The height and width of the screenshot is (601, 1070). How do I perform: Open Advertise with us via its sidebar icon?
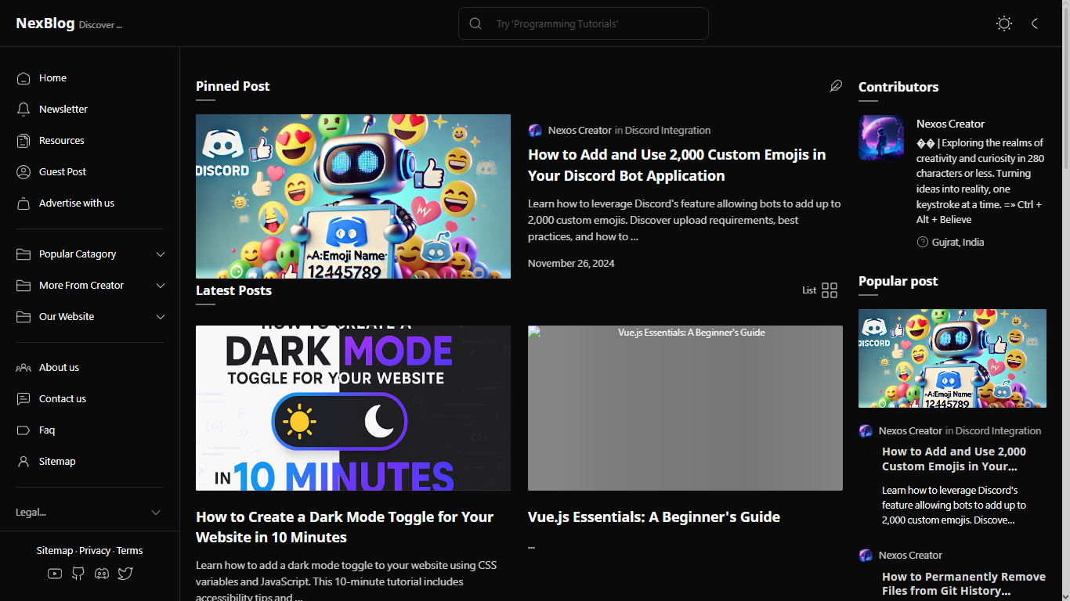tap(23, 203)
